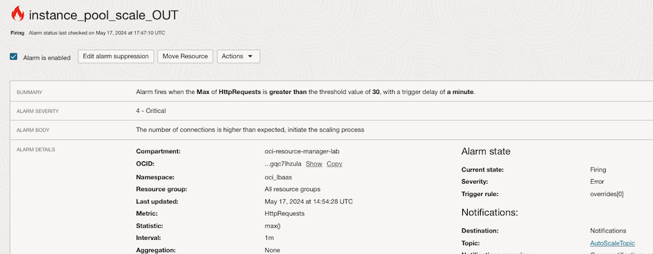Select the SUMMARY row label
The height and width of the screenshot is (254, 653).
(29, 93)
